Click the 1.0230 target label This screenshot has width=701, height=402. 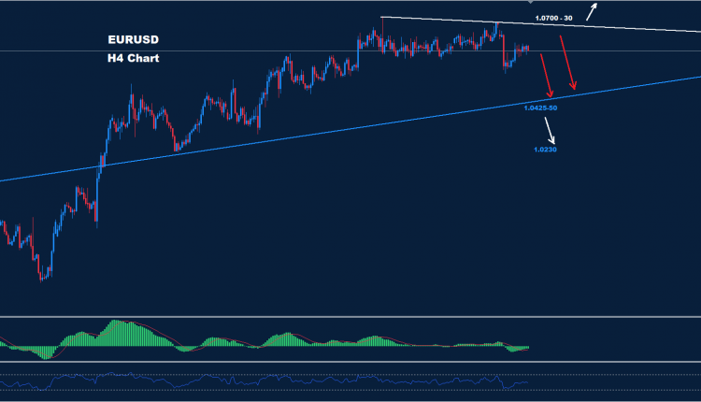click(x=545, y=150)
